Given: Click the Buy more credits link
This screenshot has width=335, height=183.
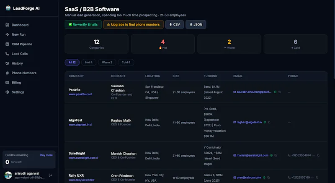Looking at the screenshot, I should pyautogui.click(x=46, y=155).
